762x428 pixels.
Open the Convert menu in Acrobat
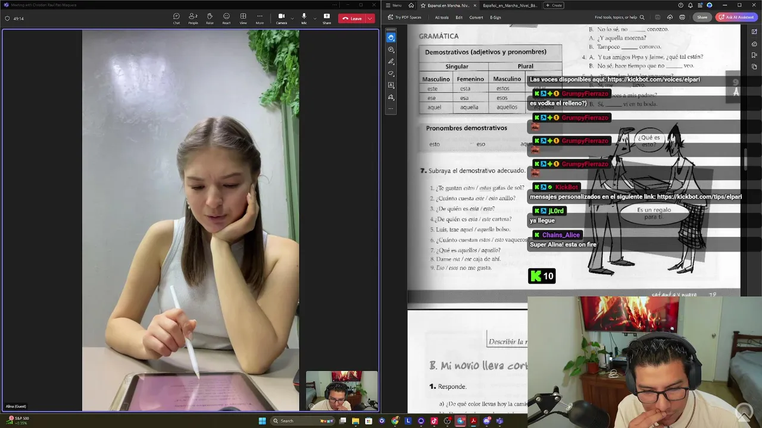tap(476, 17)
